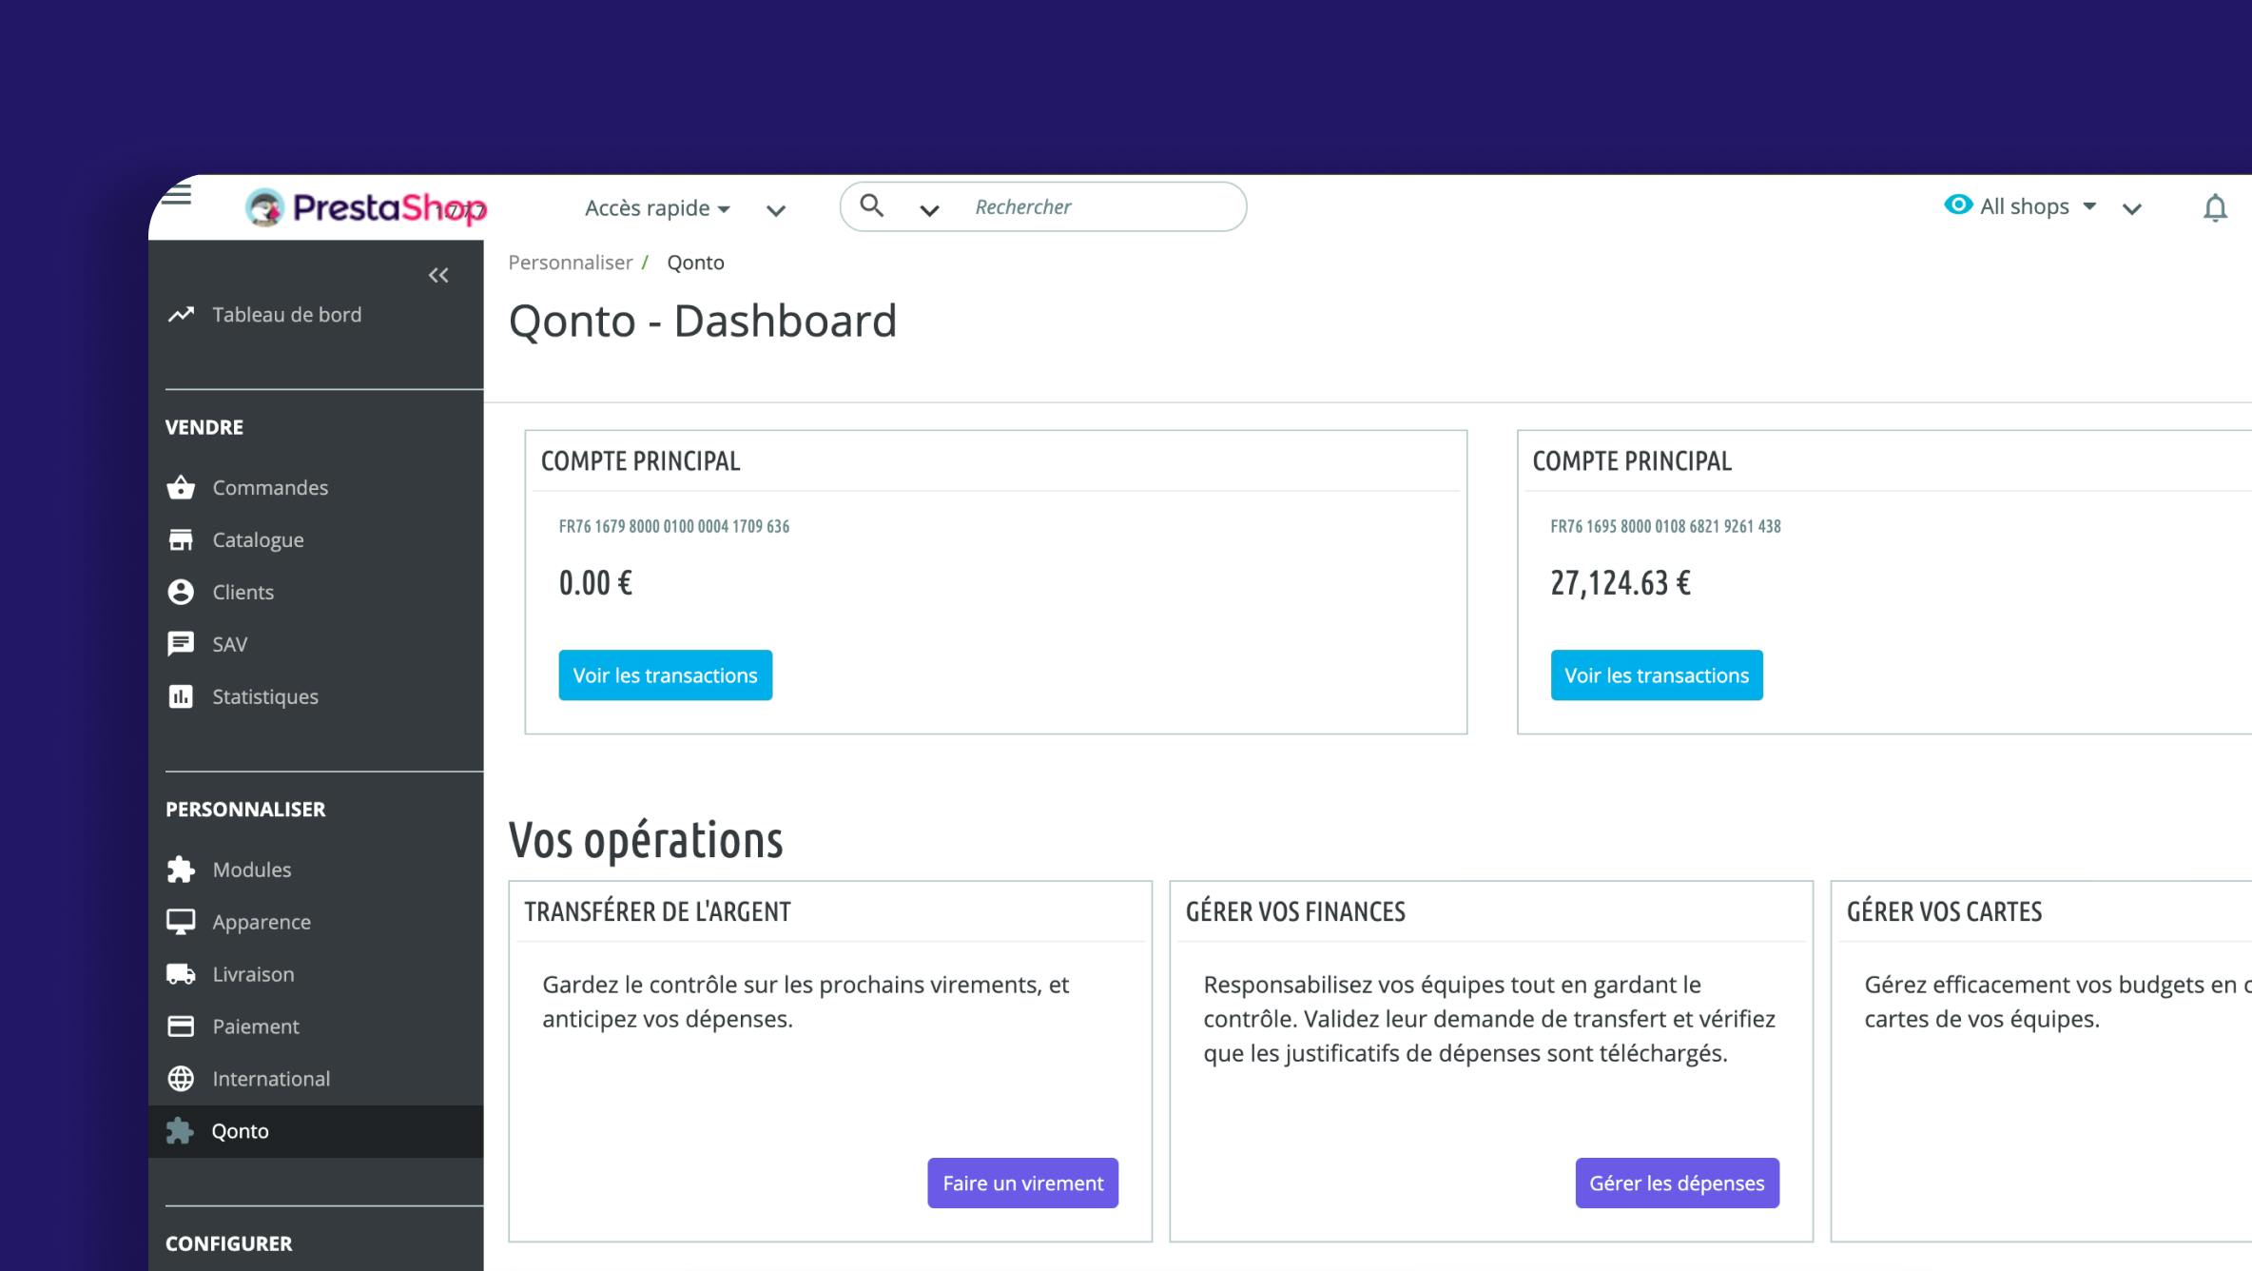Click the Catalogue store icon
This screenshot has height=1271, width=2252.
(x=181, y=540)
